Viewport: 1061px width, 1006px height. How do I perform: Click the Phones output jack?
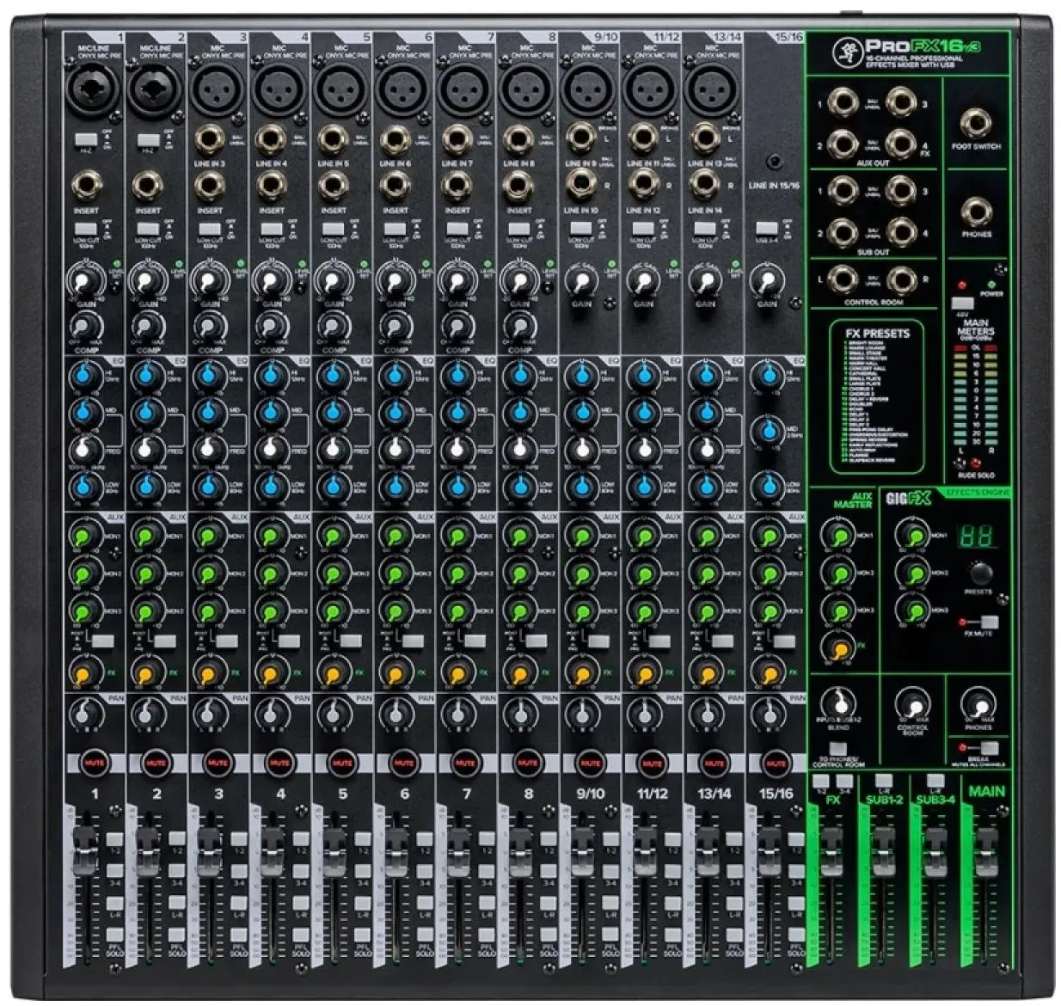(x=976, y=212)
